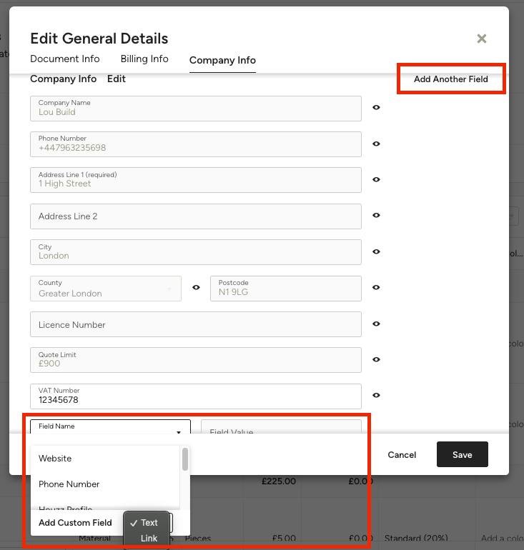
Task: Click the Cancel button
Action: coord(402,455)
